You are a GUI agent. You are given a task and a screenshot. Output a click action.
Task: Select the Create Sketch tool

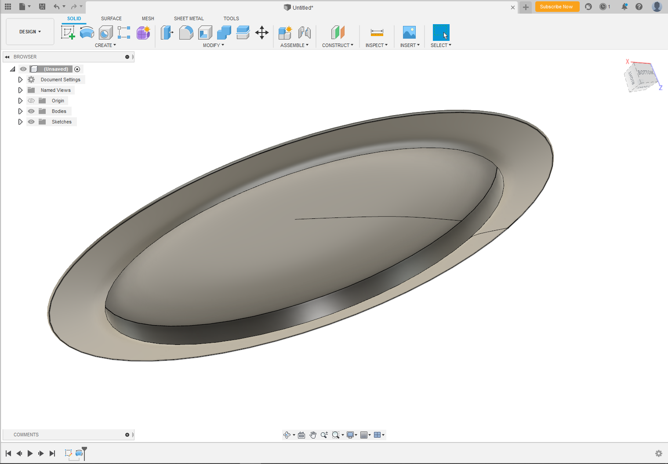[x=68, y=33]
